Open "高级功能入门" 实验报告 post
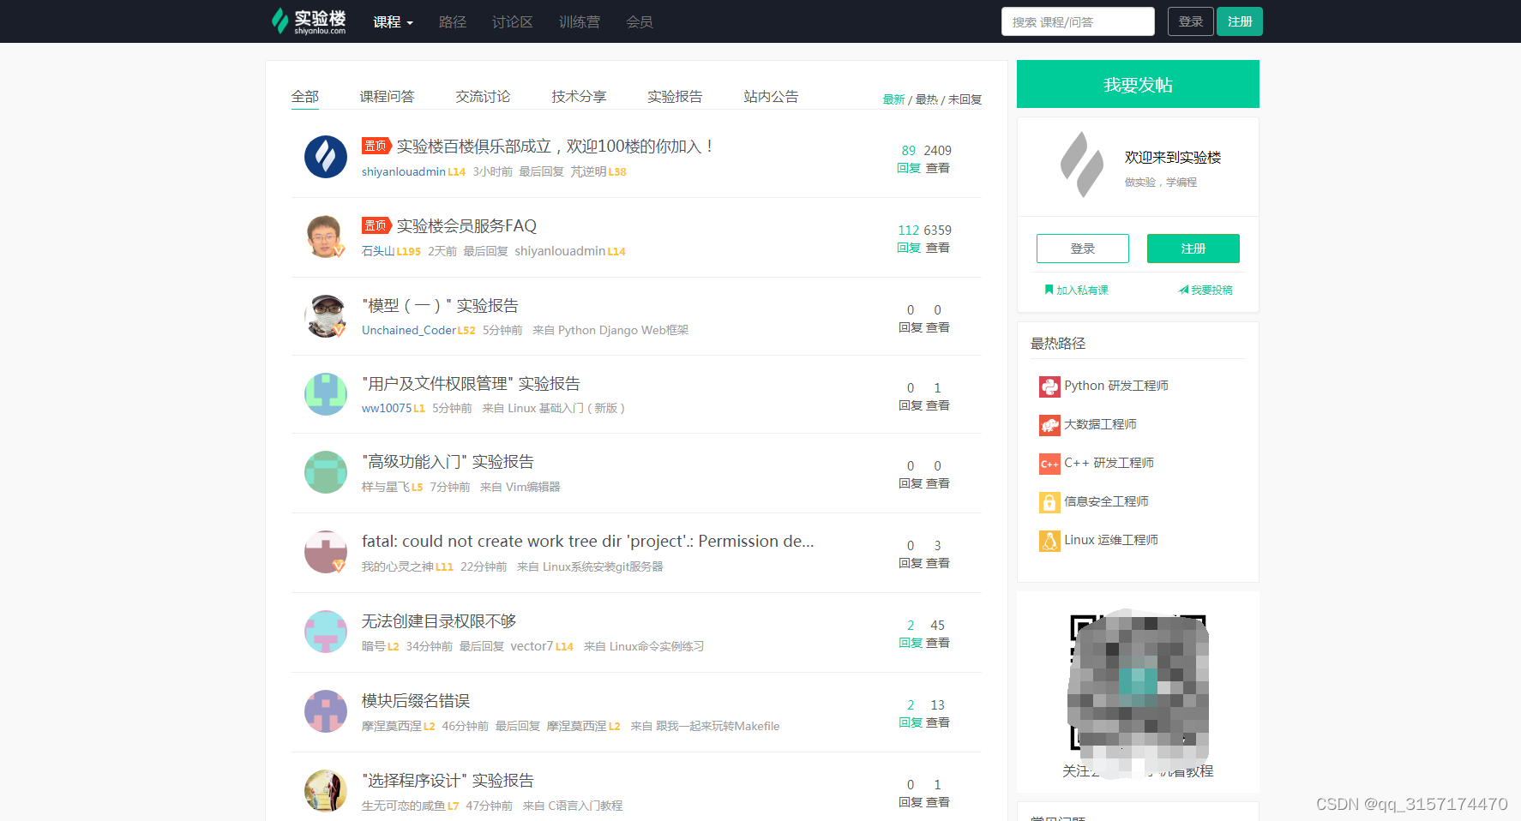The image size is (1521, 821). (x=448, y=462)
